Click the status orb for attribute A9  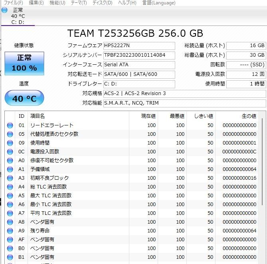[10, 231]
